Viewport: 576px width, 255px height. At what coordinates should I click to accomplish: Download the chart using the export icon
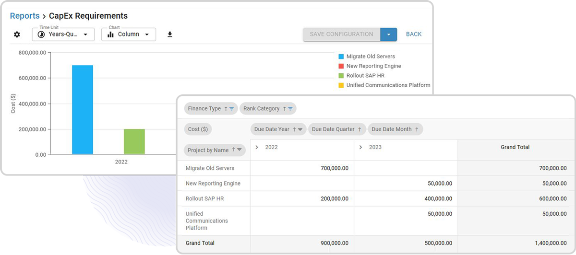coord(169,35)
